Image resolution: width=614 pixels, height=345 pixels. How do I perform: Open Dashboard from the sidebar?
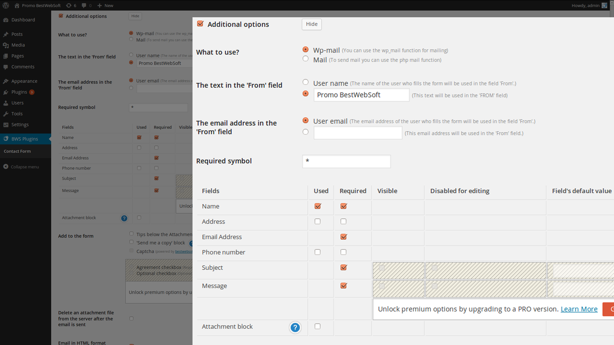23,20
